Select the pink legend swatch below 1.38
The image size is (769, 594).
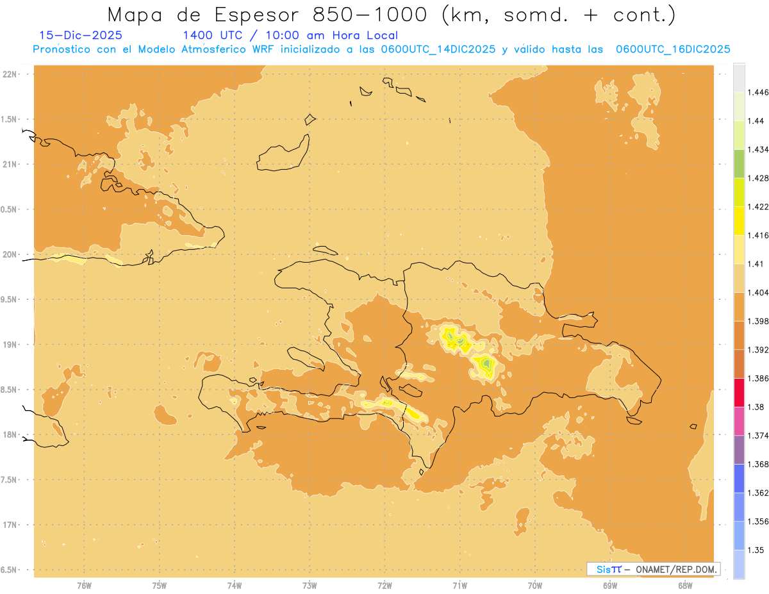click(739, 421)
